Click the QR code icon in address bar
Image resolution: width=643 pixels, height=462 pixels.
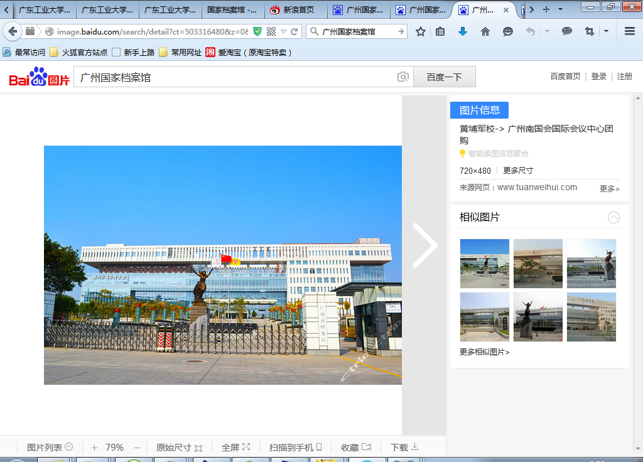[x=271, y=31]
